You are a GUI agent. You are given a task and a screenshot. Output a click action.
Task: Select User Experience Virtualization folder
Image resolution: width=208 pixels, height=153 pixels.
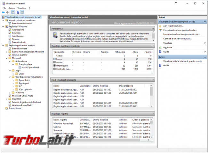tap(29, 77)
